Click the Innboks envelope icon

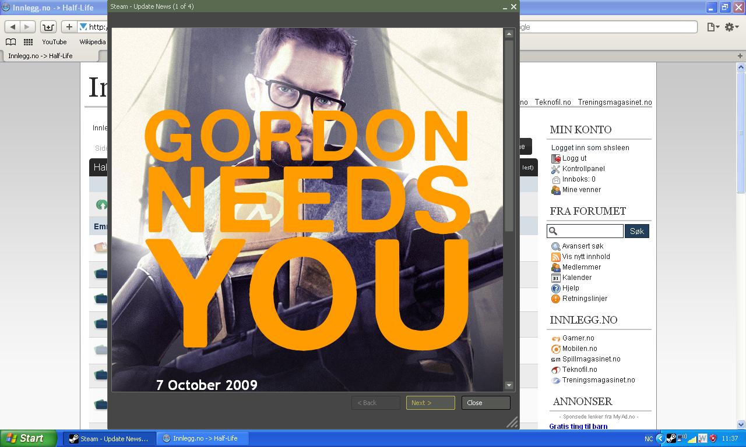click(x=556, y=179)
